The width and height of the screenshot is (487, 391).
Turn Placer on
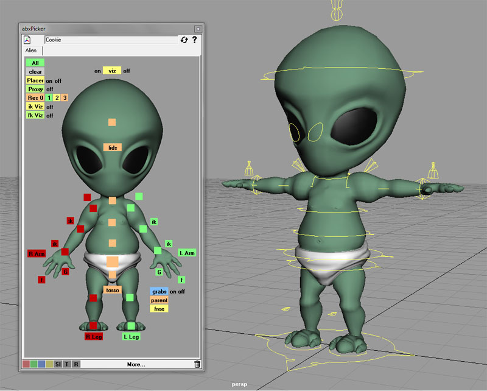click(49, 80)
